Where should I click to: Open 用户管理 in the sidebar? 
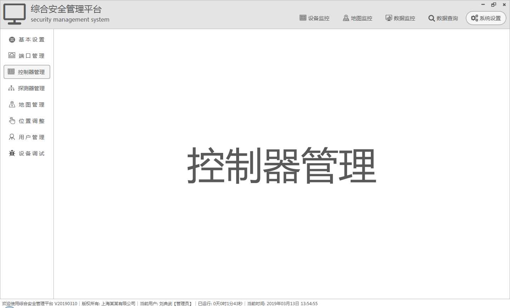pos(27,137)
